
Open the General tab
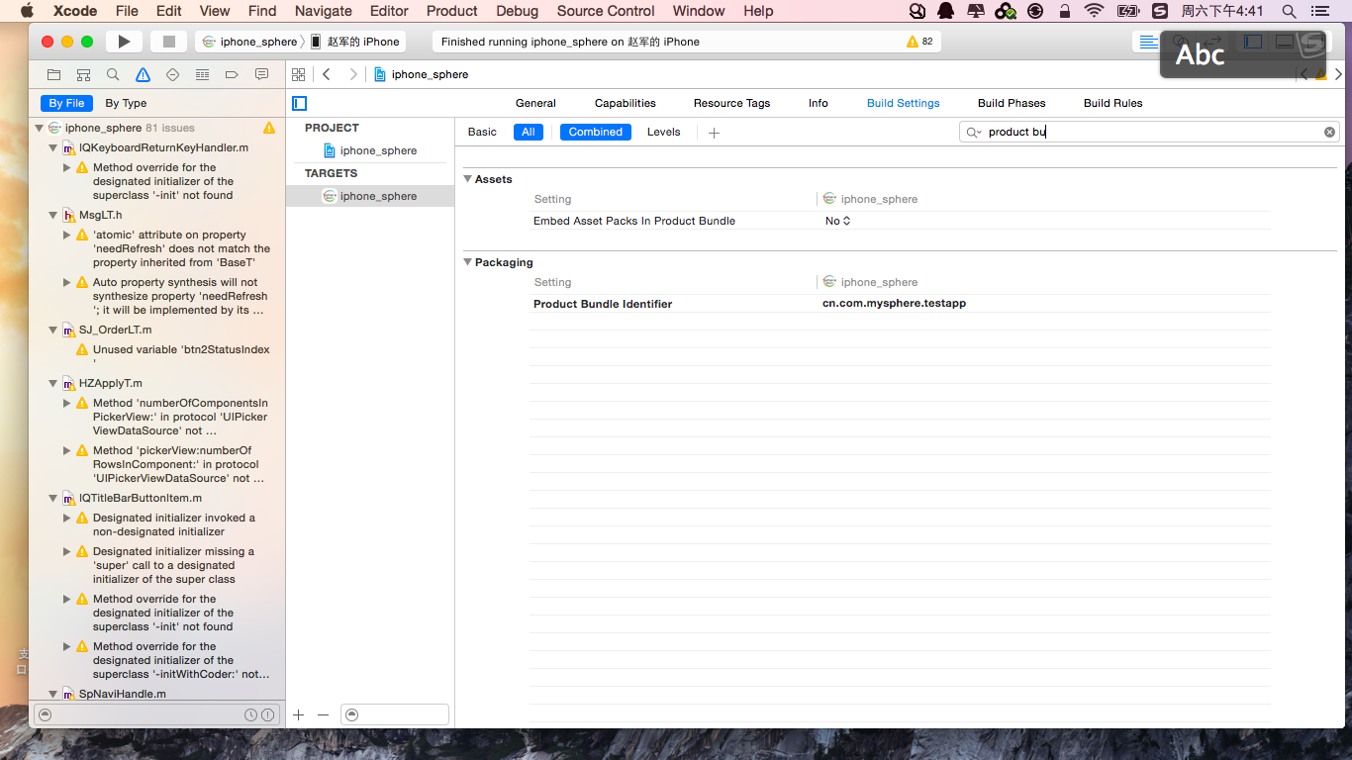click(x=535, y=103)
